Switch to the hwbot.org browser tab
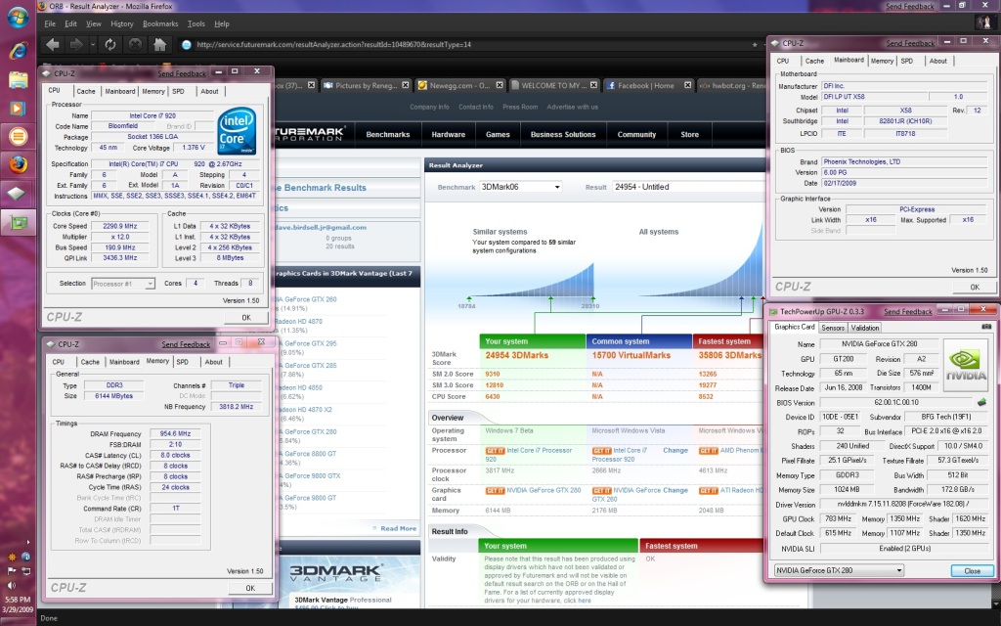This screenshot has width=1001, height=626. pyautogui.click(x=732, y=85)
